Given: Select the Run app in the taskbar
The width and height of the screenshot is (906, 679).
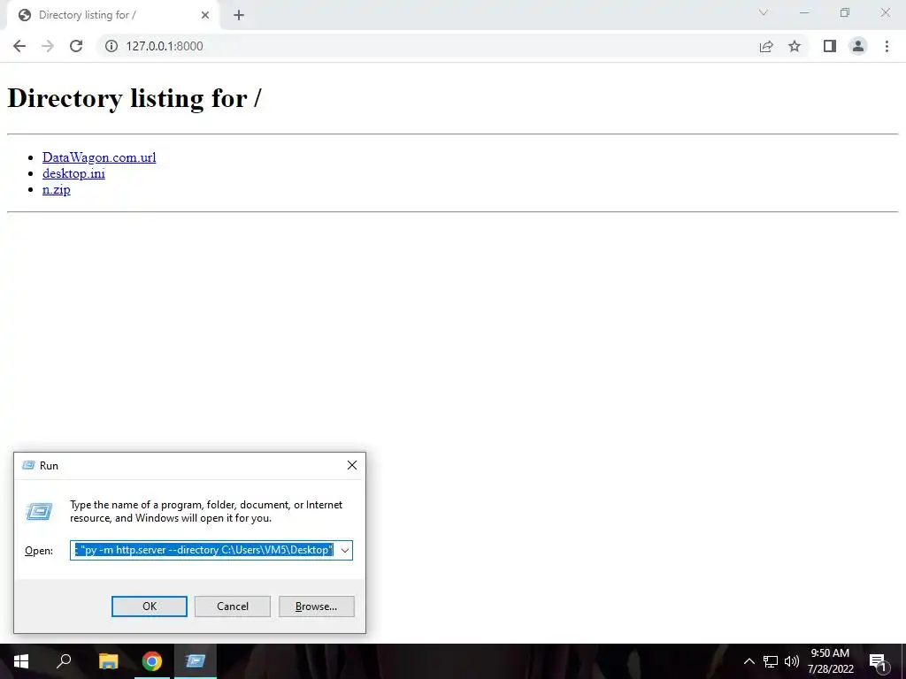Looking at the screenshot, I should coord(196,661).
